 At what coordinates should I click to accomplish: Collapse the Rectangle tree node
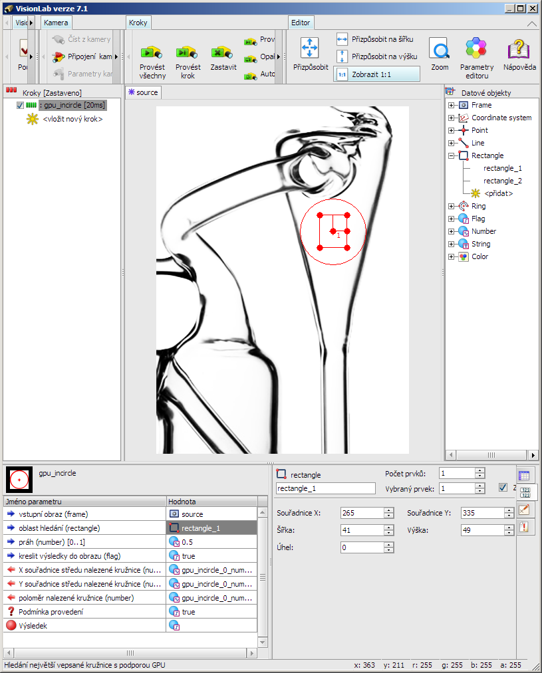point(452,155)
